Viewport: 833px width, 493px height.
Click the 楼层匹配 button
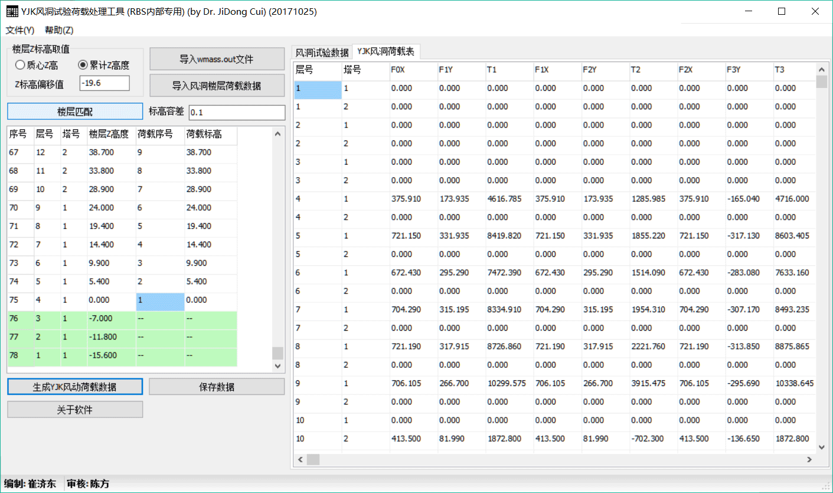click(x=75, y=112)
